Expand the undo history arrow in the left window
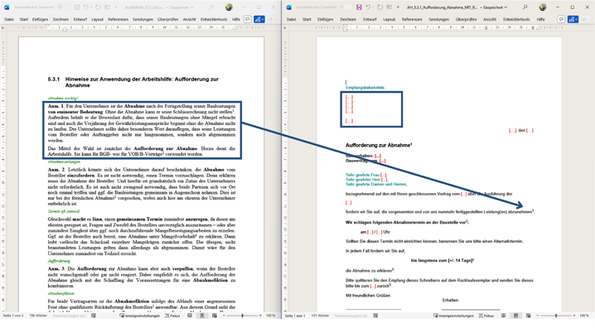This screenshot has width=595, height=328. tap(91, 7)
